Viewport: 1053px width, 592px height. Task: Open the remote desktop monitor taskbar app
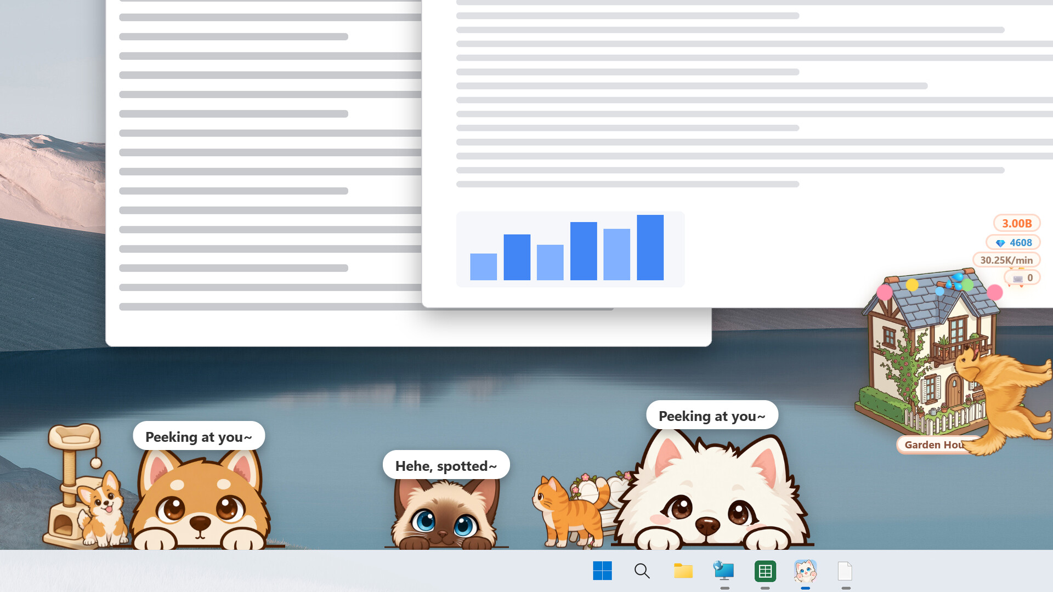coord(724,571)
